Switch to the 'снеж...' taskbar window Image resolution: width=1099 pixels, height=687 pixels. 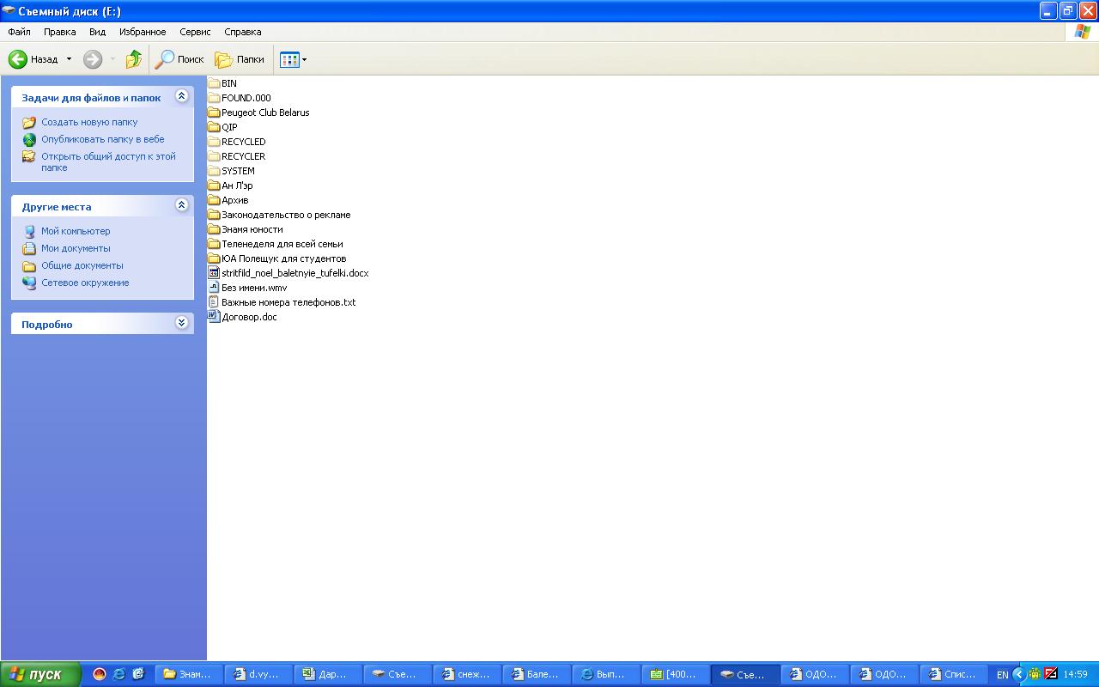coord(469,674)
